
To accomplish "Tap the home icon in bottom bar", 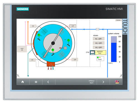I will pyautogui.click(x=23, y=82).
